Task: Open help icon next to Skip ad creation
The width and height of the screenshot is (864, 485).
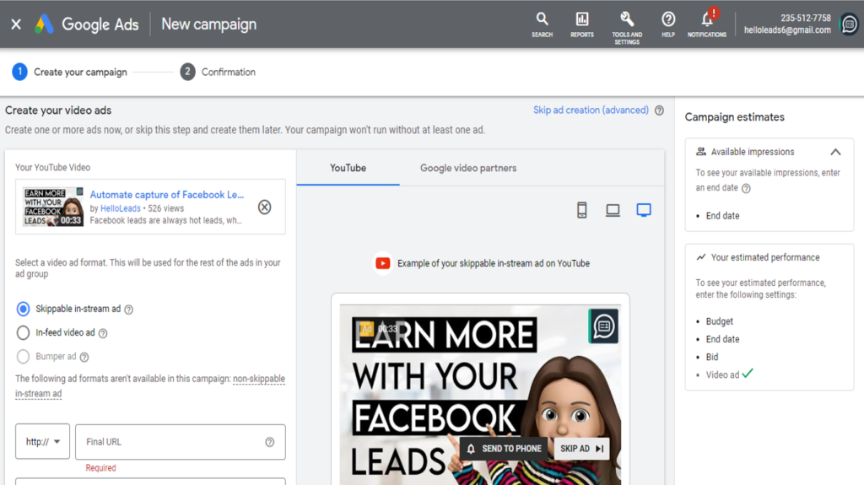Action: 659,110
